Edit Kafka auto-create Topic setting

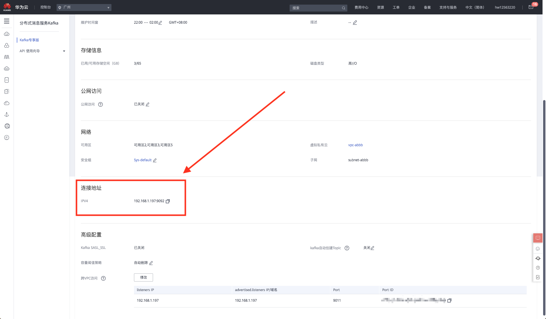pyautogui.click(x=372, y=248)
